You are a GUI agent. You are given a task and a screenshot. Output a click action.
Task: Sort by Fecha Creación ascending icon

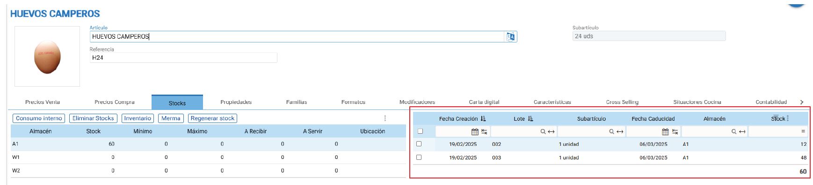pos(483,119)
